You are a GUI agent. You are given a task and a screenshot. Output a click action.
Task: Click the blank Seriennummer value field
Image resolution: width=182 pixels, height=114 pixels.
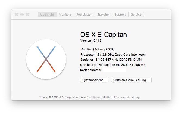[115, 70]
